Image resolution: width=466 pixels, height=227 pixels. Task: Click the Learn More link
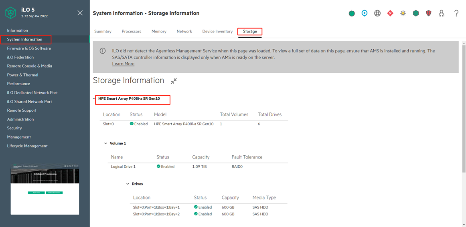coord(123,64)
